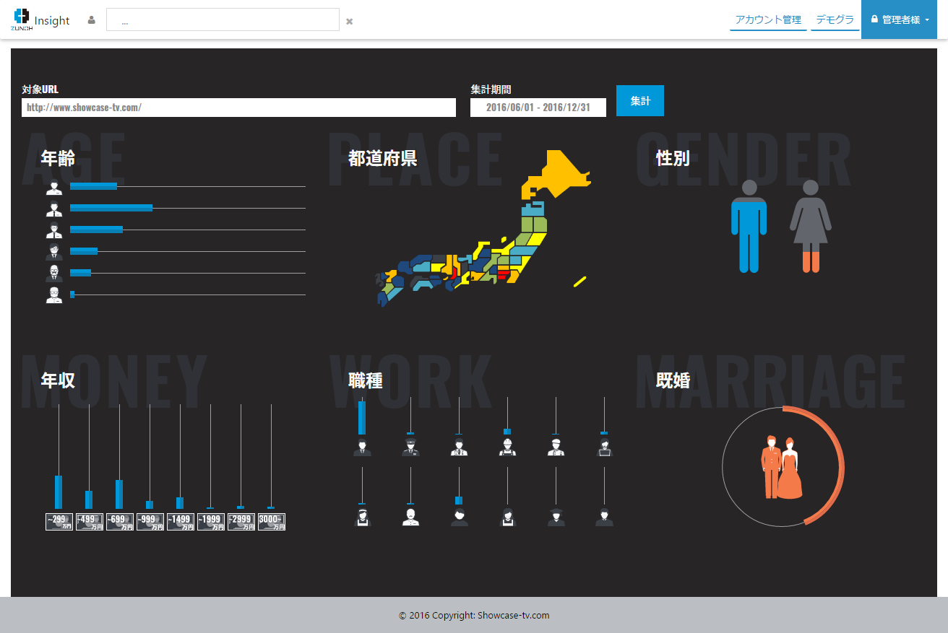Click the lock icon in 管理者様 button
This screenshot has width=948, height=633.
tap(874, 19)
